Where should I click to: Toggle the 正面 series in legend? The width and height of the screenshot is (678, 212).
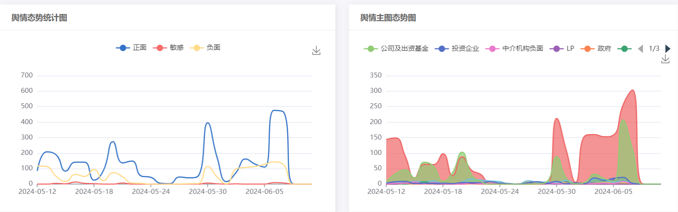tap(131, 48)
